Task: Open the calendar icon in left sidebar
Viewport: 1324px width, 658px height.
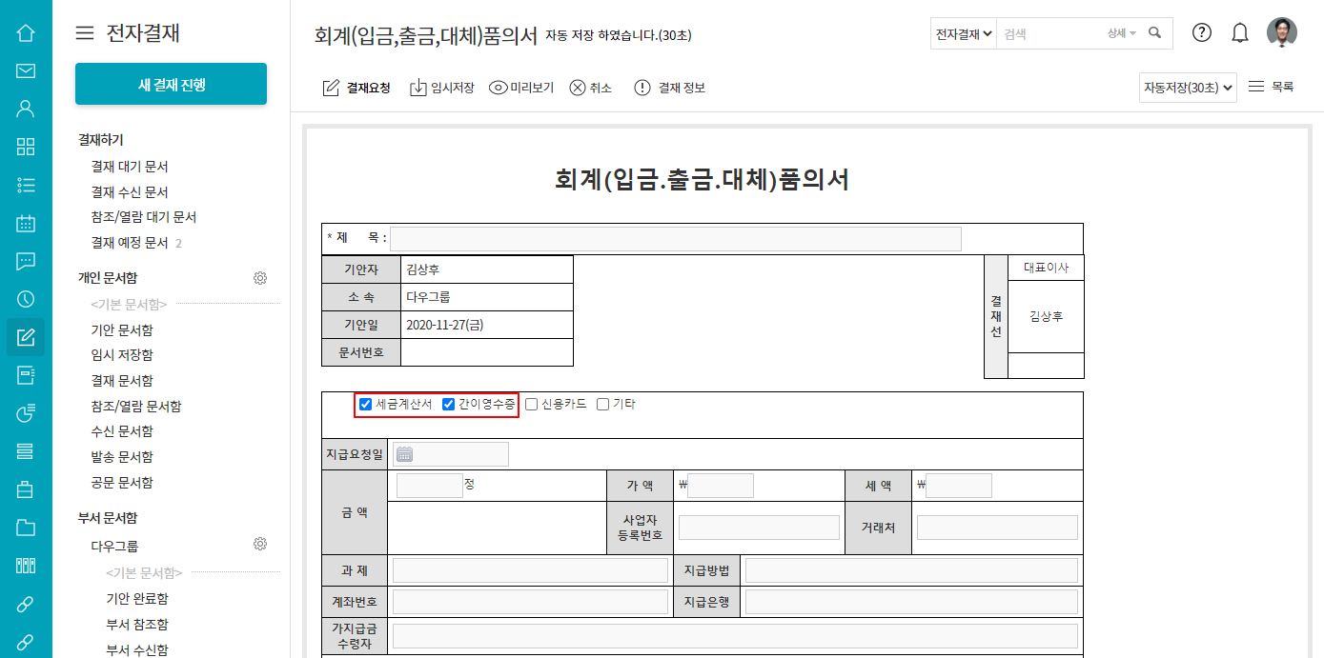Action: pos(26,224)
